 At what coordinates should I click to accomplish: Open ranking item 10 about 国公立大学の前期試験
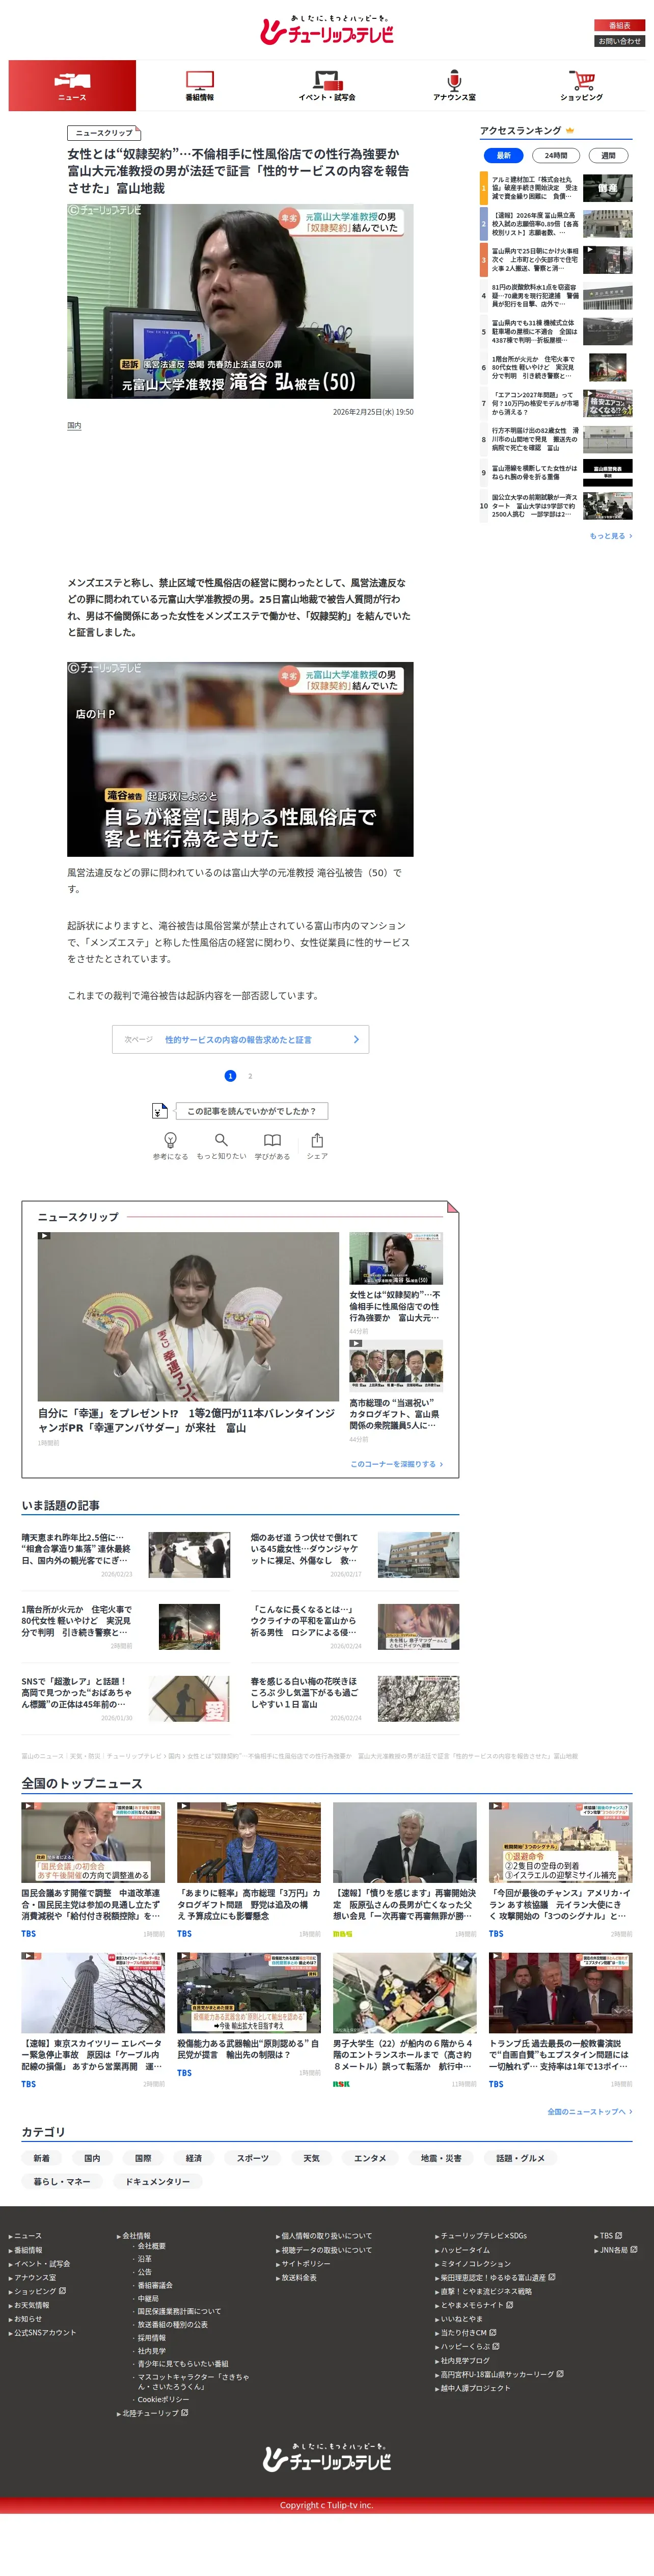coord(556,505)
